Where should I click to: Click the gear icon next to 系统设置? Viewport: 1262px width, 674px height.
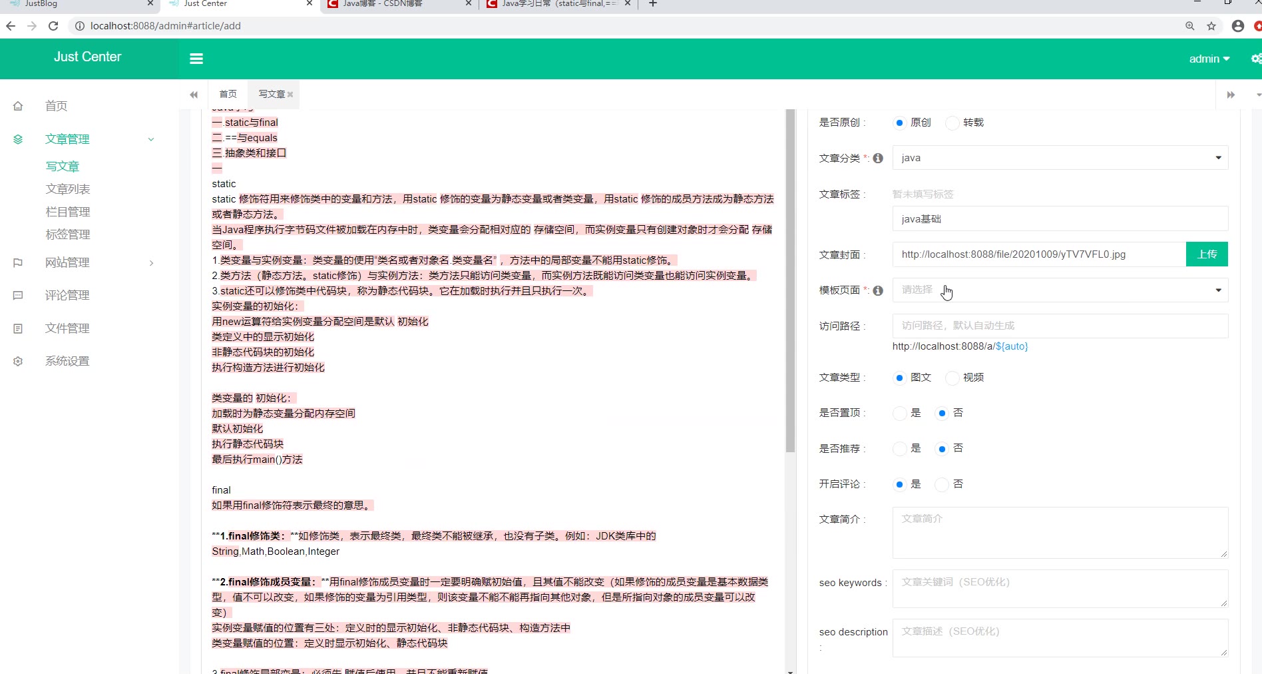coord(18,361)
